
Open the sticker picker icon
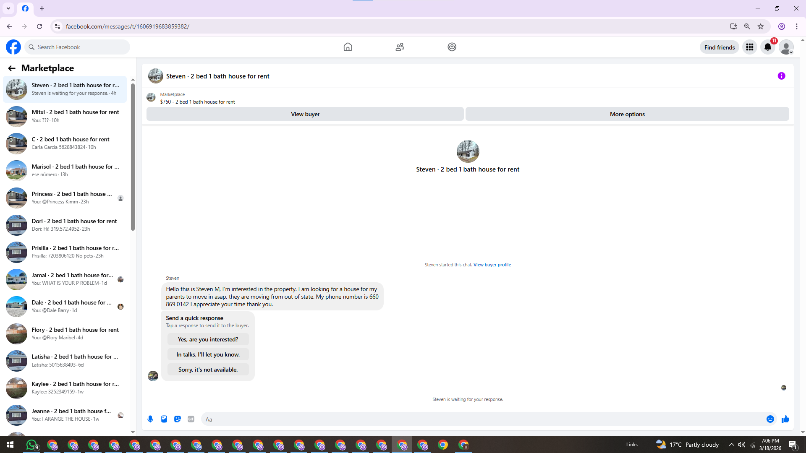(x=178, y=419)
